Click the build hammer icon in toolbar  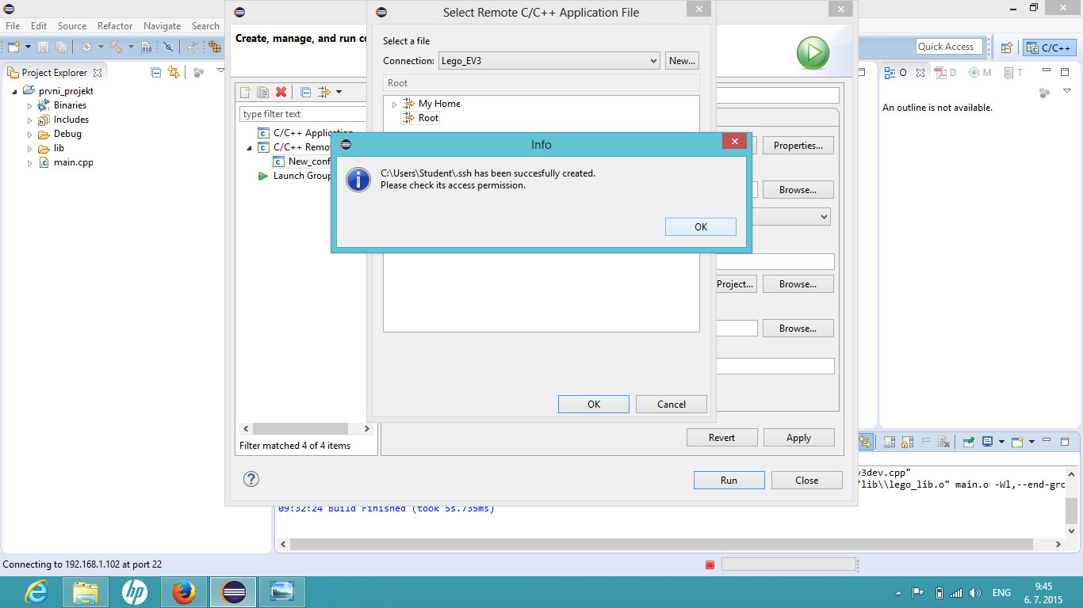pos(117,47)
